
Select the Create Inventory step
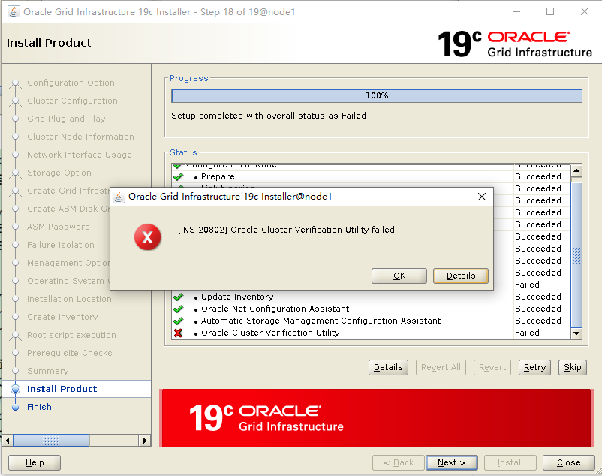(x=62, y=317)
